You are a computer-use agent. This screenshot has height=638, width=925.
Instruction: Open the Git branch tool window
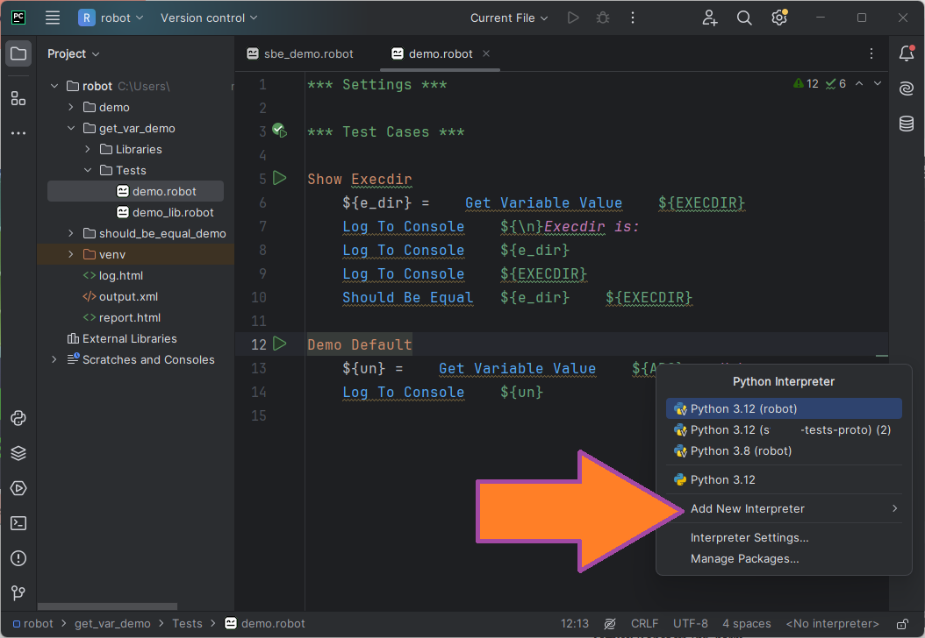point(18,592)
